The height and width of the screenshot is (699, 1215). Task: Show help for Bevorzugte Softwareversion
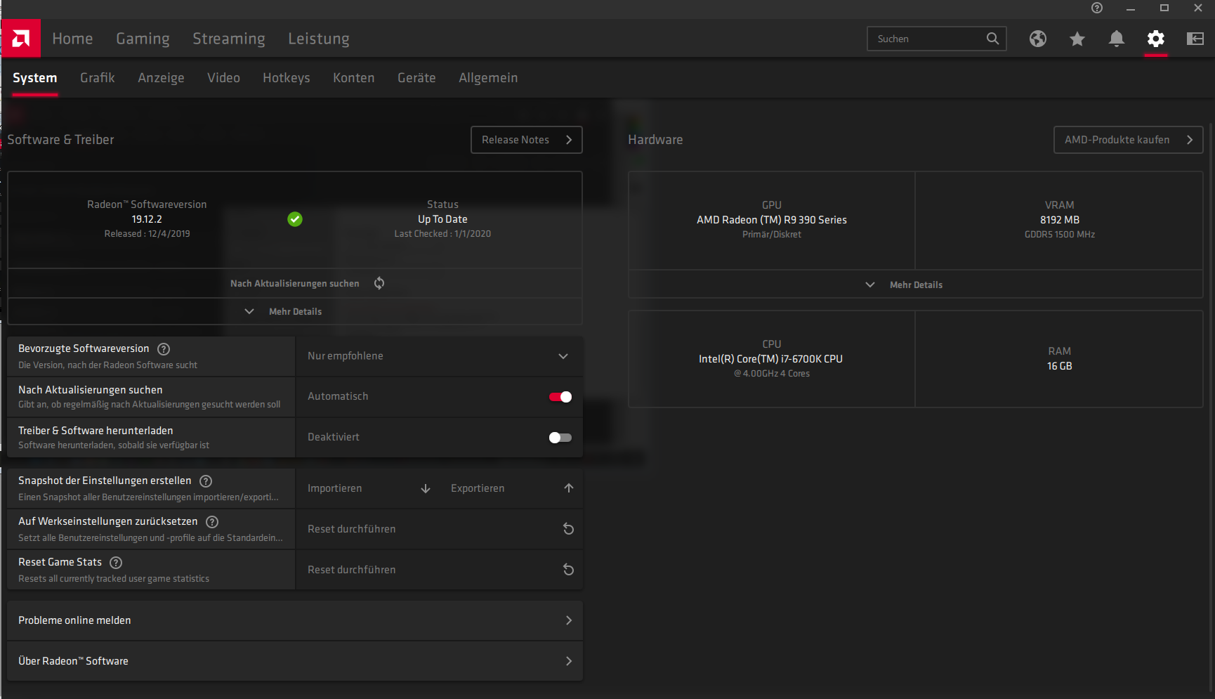tap(164, 349)
